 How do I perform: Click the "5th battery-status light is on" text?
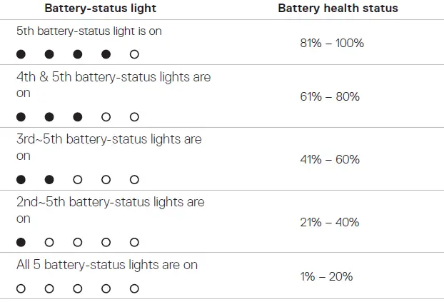(88, 31)
